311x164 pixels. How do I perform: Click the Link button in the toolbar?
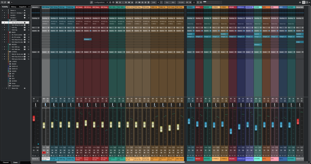pyautogui.click(x=154, y=2)
